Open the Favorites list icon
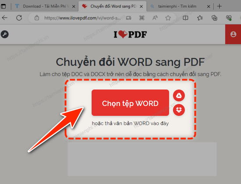241x184 pixels. (x=200, y=18)
